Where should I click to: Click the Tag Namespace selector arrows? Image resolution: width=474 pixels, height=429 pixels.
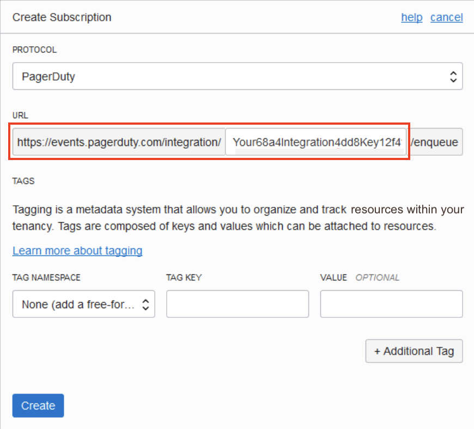pyautogui.click(x=145, y=304)
